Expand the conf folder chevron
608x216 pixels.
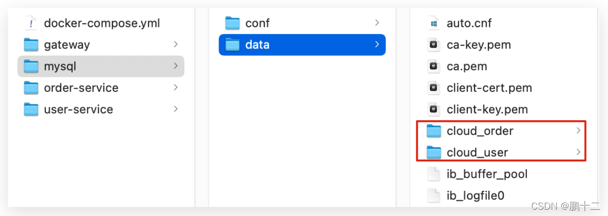tap(377, 23)
